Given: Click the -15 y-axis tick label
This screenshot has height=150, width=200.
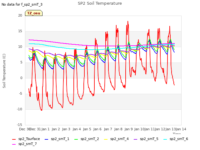Looking at the screenshot, I should tap(19, 125).
